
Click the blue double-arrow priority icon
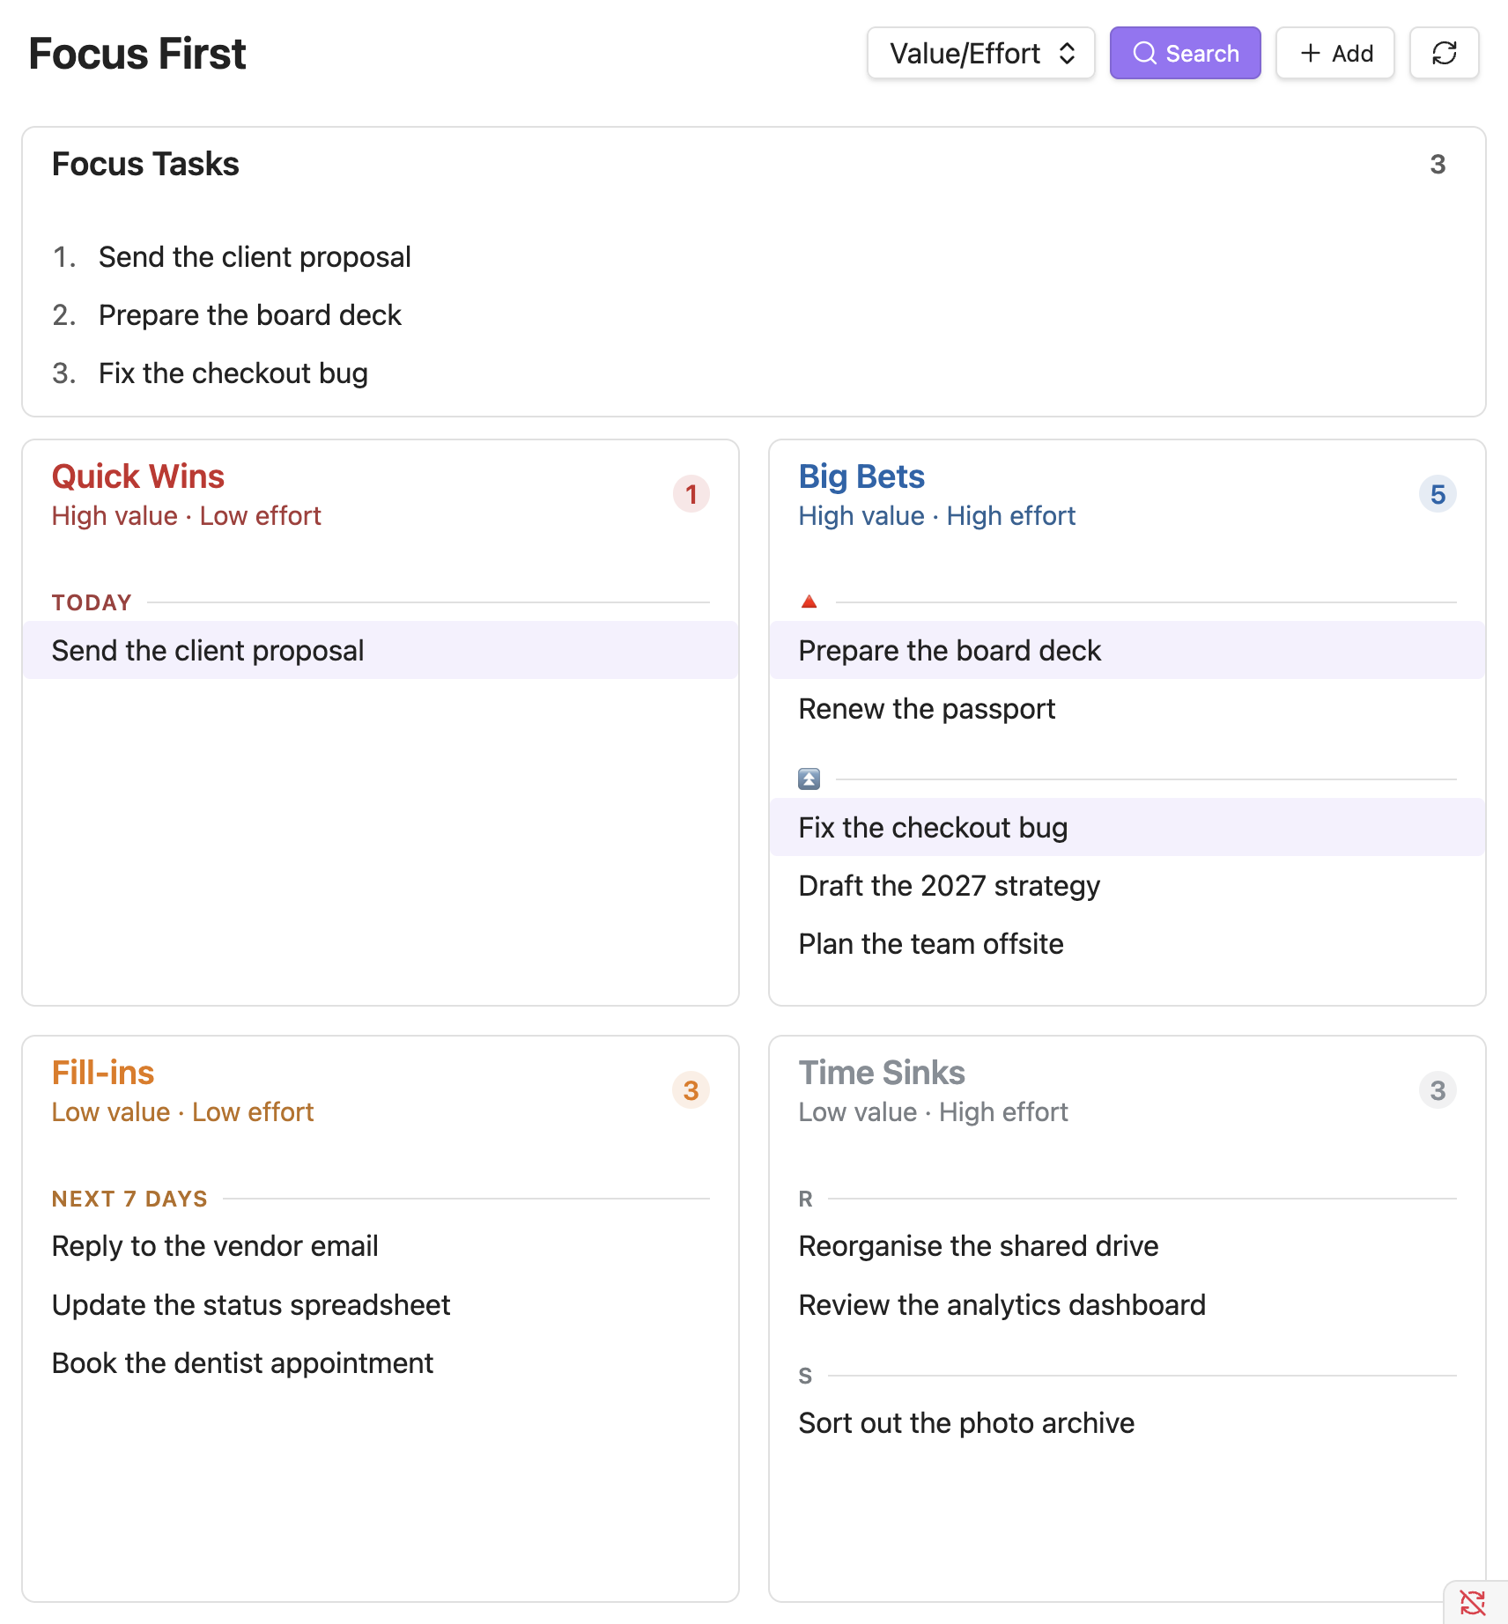tap(809, 779)
